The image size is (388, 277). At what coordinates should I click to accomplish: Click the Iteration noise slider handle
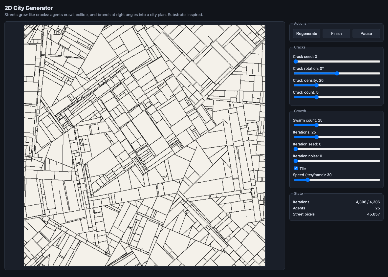pyautogui.click(x=296, y=161)
